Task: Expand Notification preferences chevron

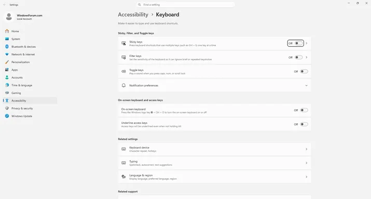Action: tap(307, 86)
